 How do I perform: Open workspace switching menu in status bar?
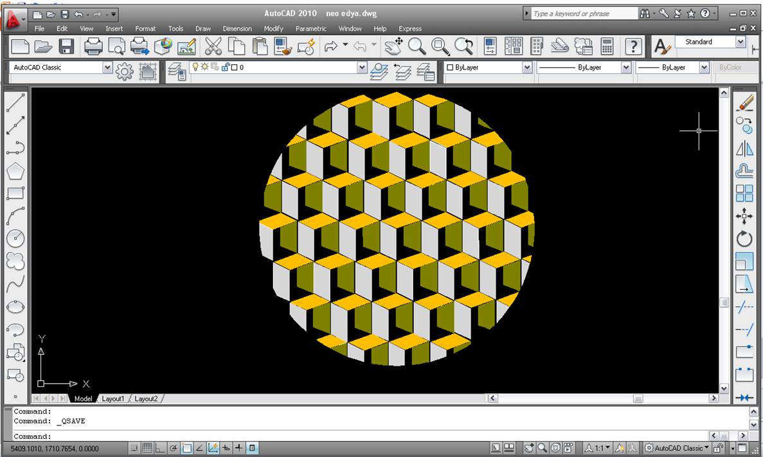pyautogui.click(x=676, y=448)
